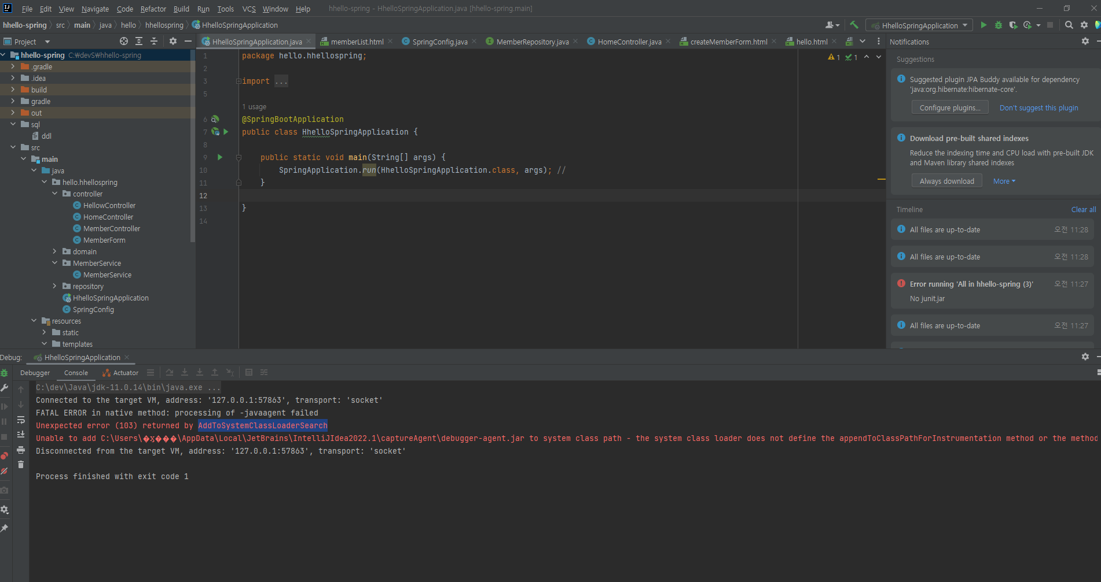Open the Actuator tab
The width and height of the screenshot is (1101, 582).
coord(120,373)
